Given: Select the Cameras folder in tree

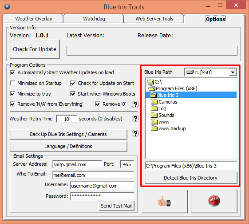Looking at the screenshot, I should click(x=164, y=102).
